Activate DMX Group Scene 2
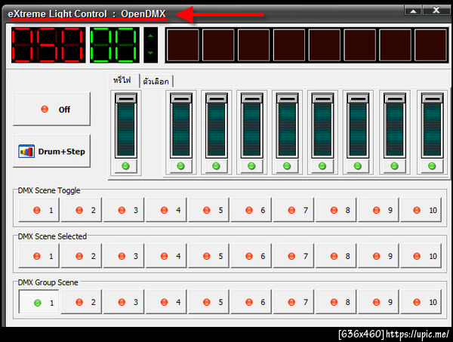Image resolution: width=453 pixels, height=342 pixels. (x=82, y=302)
